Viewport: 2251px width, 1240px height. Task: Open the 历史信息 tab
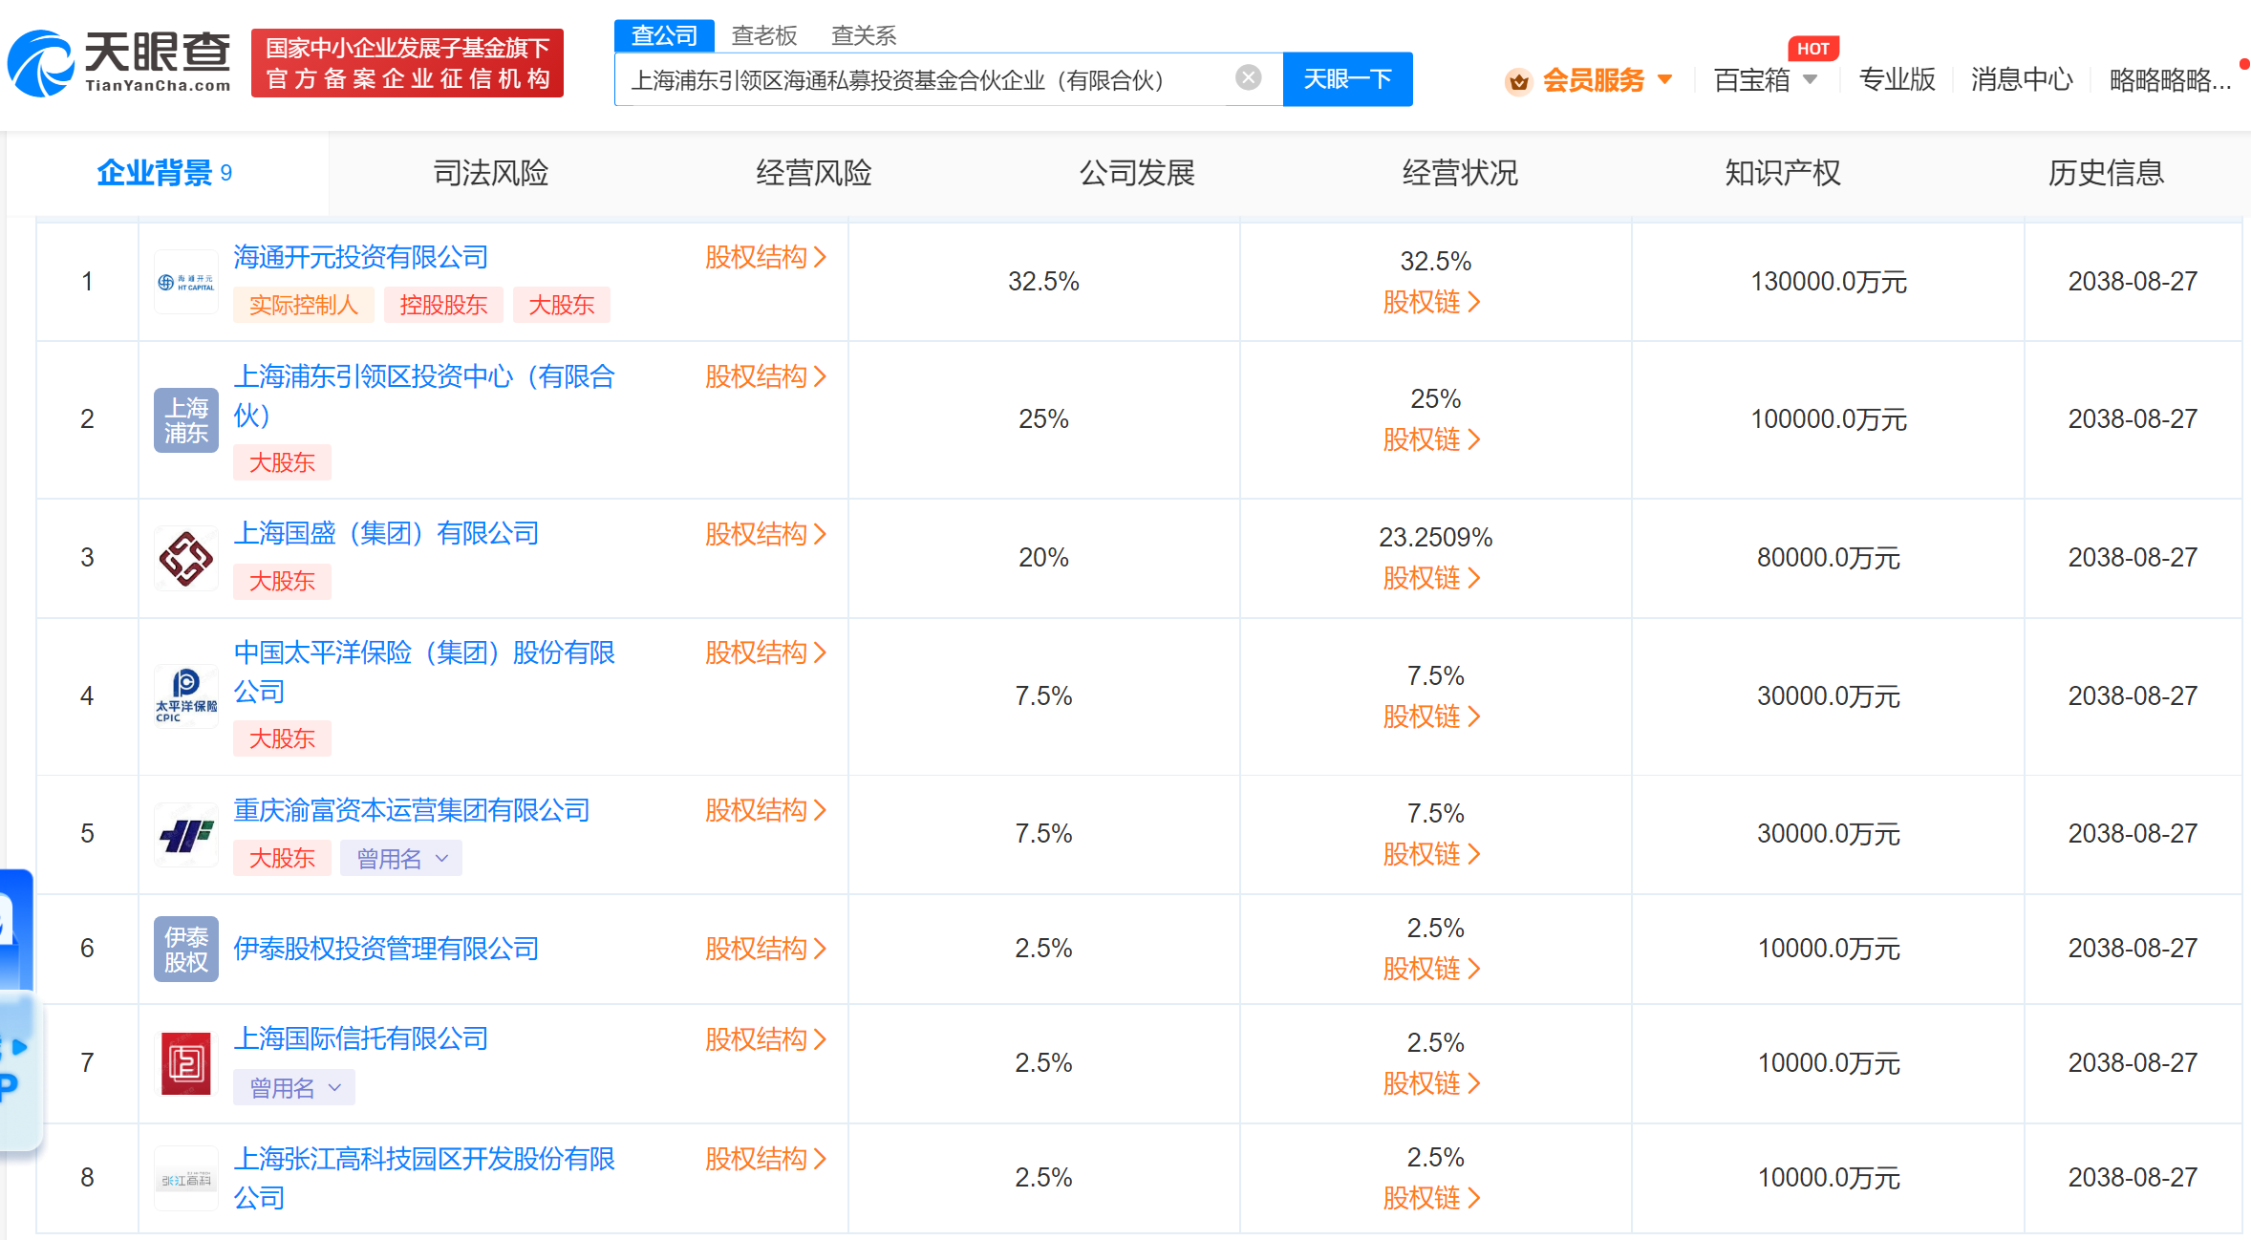[2106, 173]
